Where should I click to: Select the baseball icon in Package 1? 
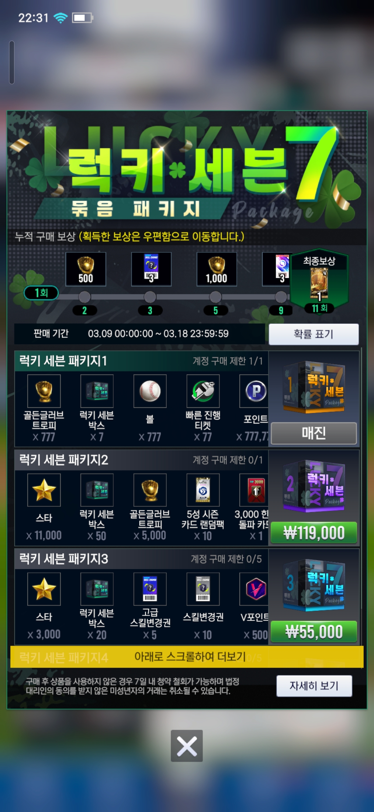coord(150,391)
